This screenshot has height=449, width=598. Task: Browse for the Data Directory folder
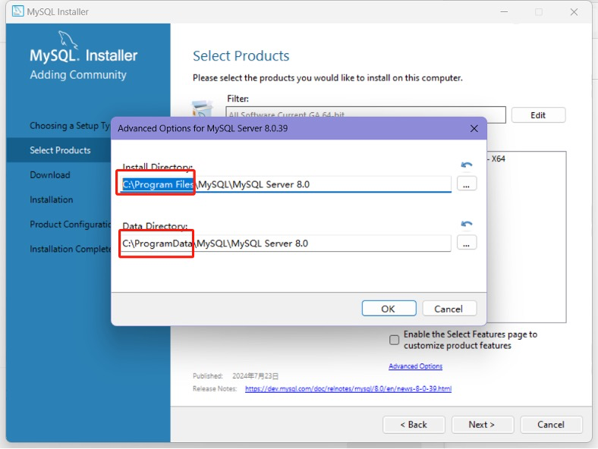click(x=467, y=243)
